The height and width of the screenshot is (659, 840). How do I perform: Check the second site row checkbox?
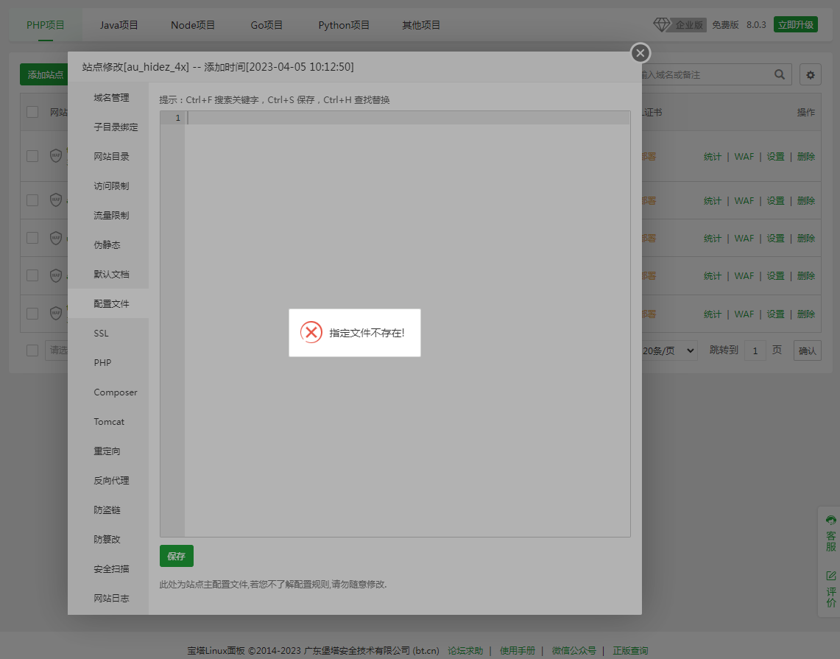(32, 200)
